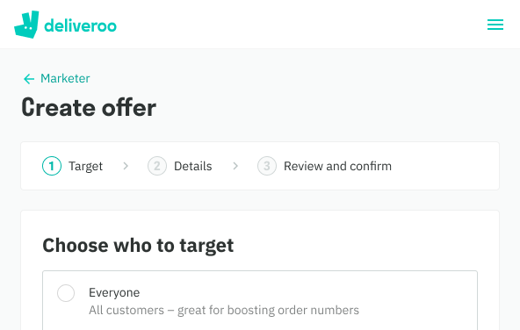Screen dimensions: 520x330
Task: Click the Everyone option card area
Action: (x=260, y=300)
